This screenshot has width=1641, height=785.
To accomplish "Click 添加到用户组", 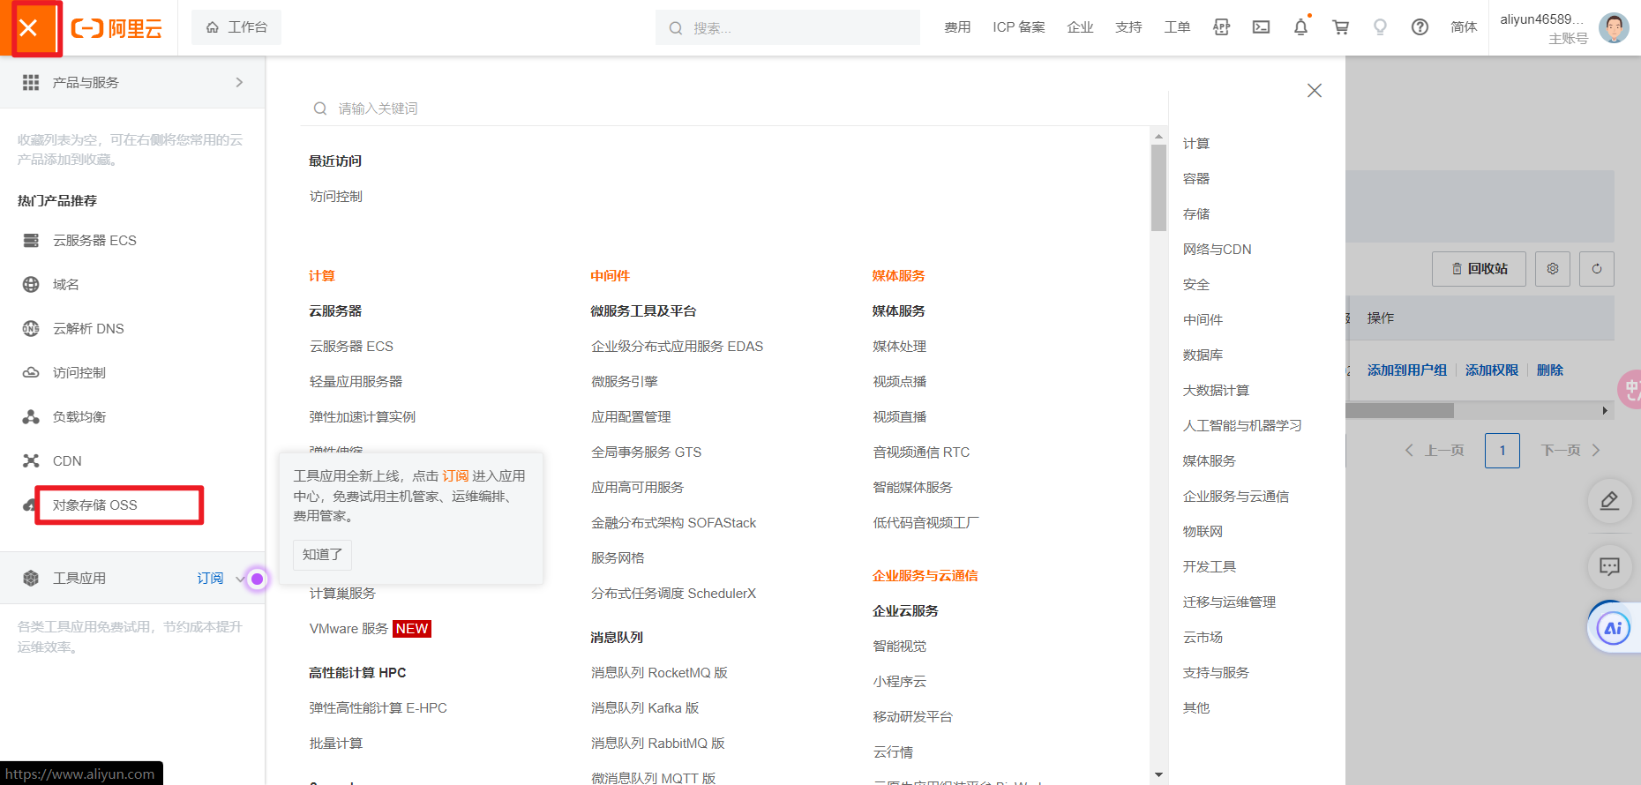I will point(1407,370).
